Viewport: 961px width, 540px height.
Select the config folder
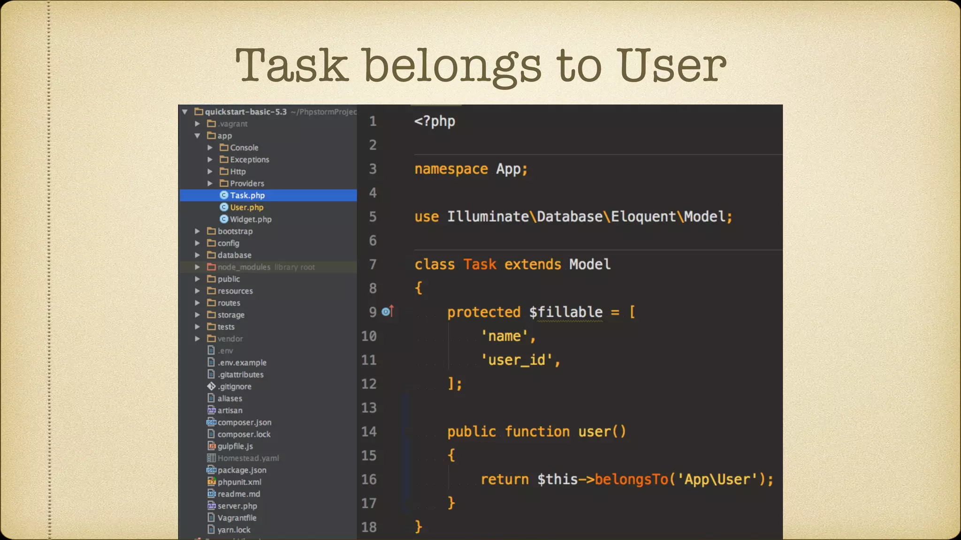click(229, 243)
